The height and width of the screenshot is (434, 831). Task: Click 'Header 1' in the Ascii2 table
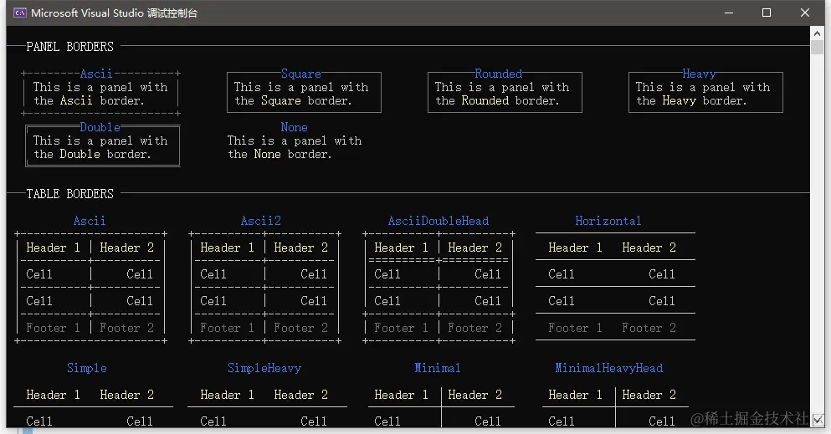tap(228, 248)
